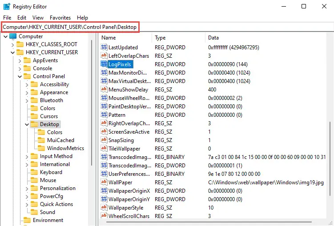Select the Input Method key
Viewport: 334px width, 226px height.
[56, 156]
